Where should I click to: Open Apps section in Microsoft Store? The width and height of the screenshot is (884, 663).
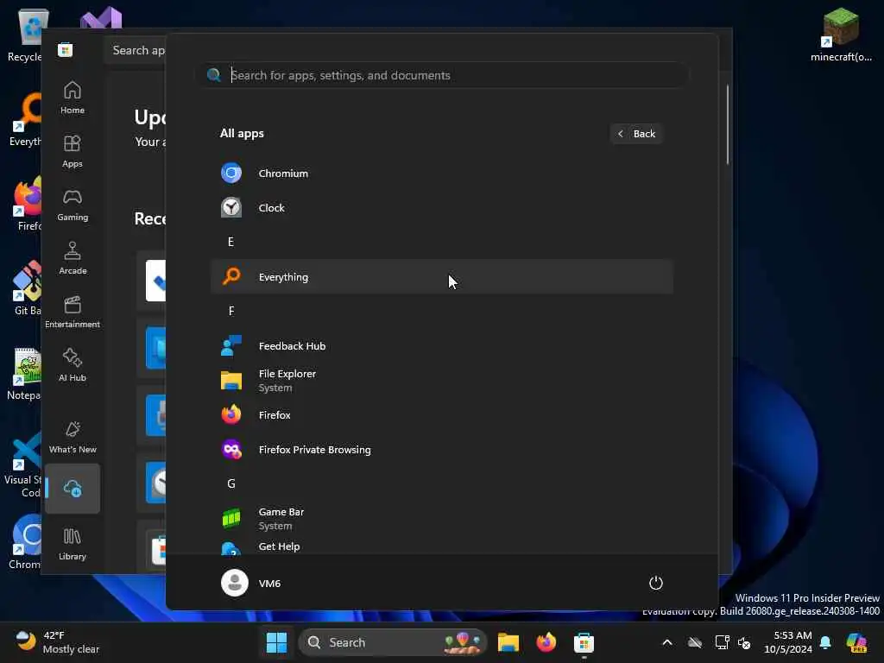pos(73,151)
